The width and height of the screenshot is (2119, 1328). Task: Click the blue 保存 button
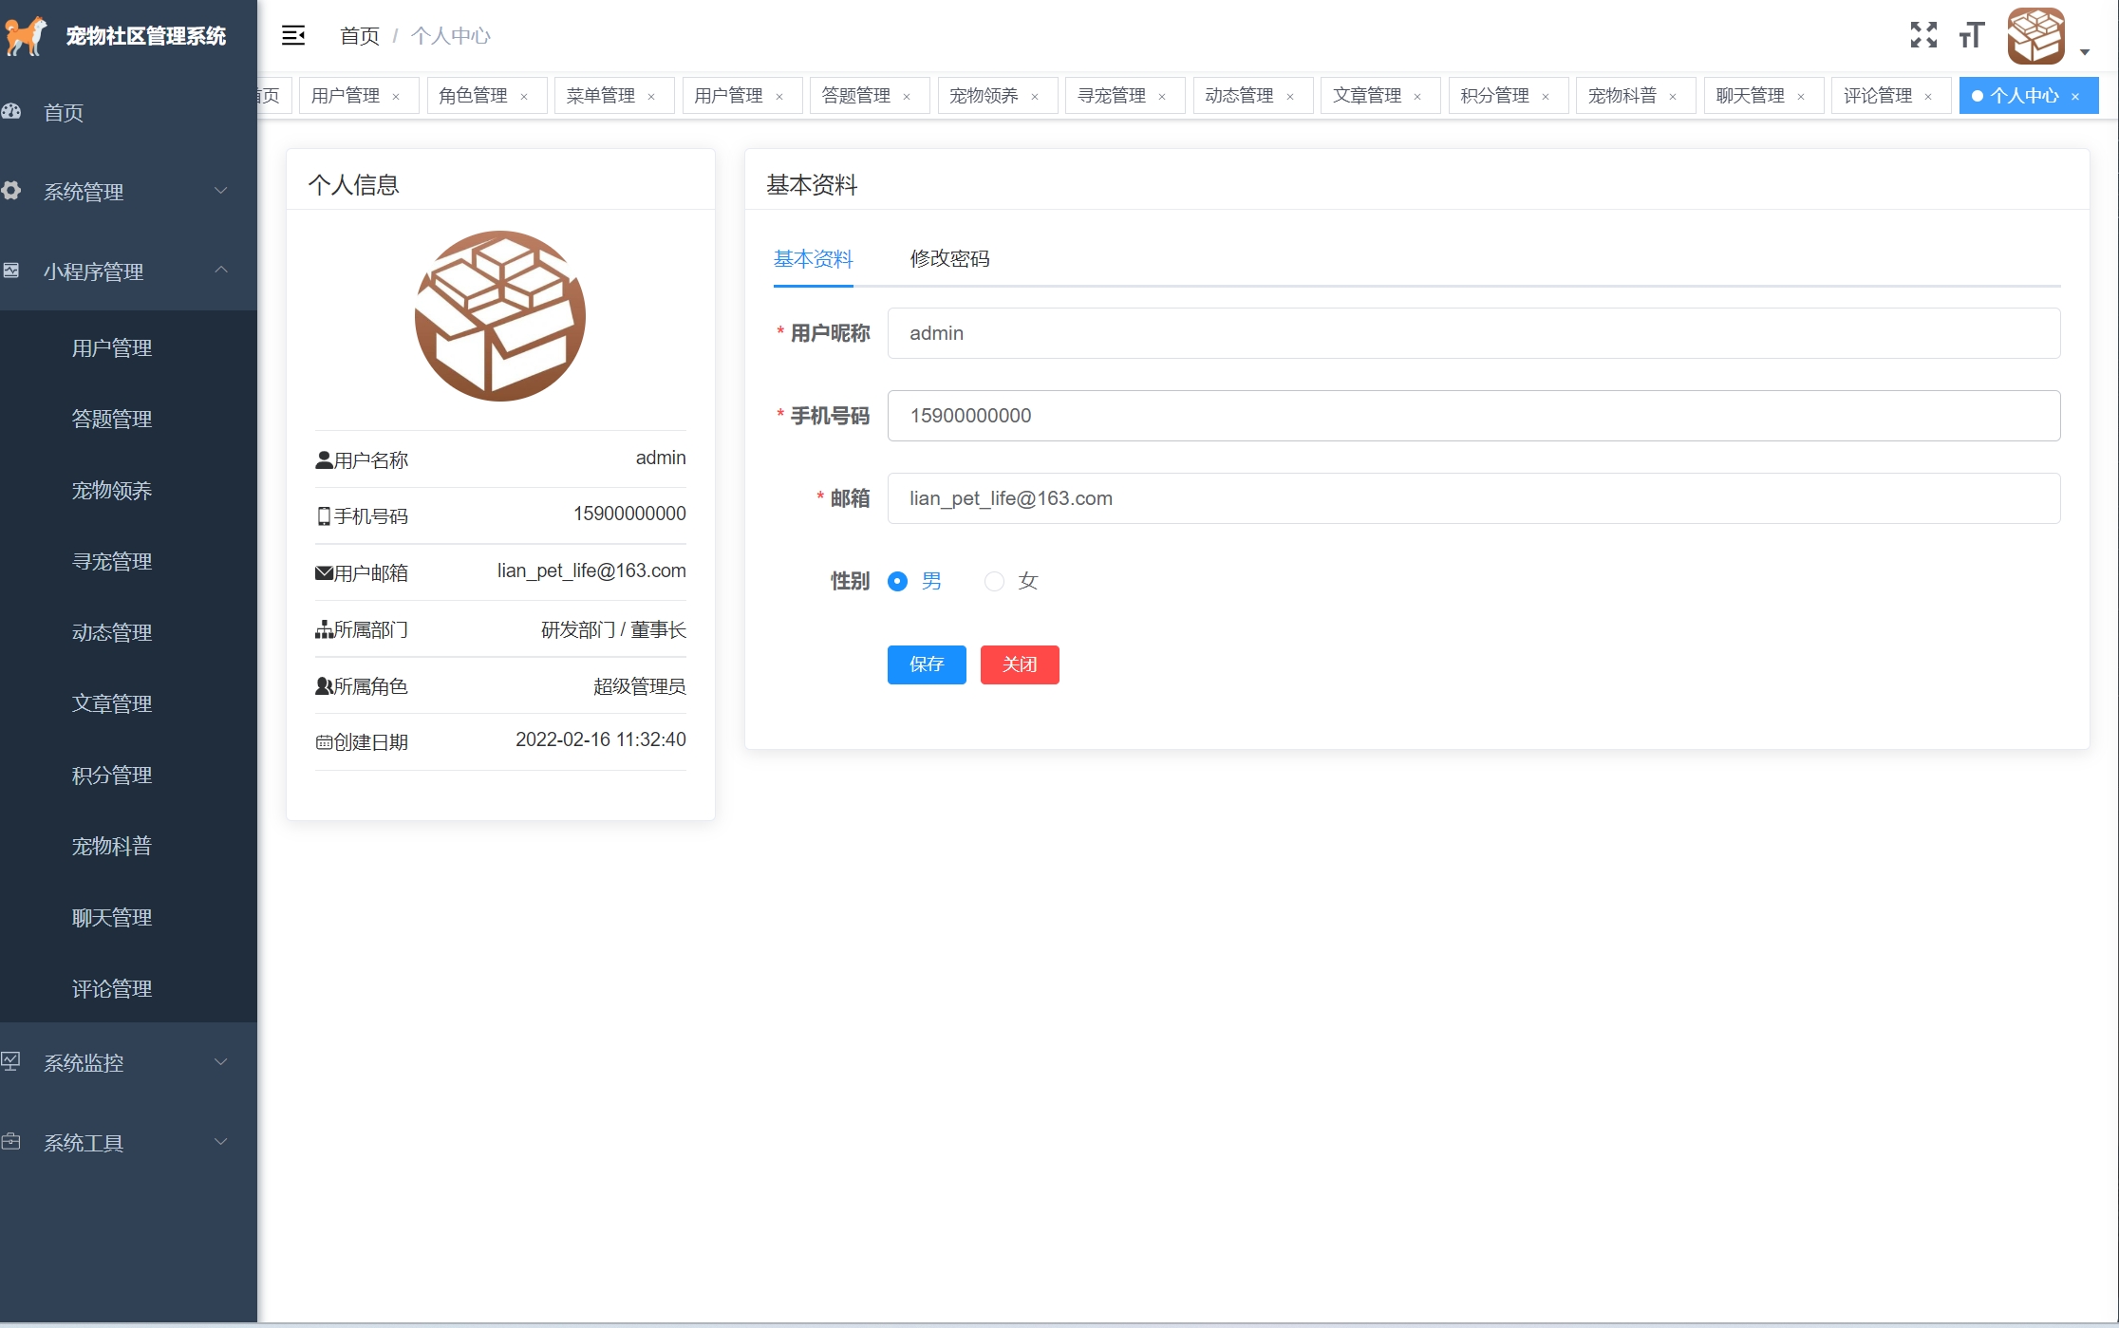pyautogui.click(x=927, y=664)
